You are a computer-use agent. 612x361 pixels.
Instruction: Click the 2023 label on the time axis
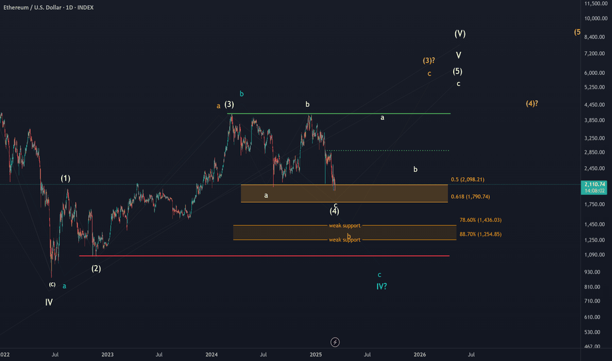107,354
